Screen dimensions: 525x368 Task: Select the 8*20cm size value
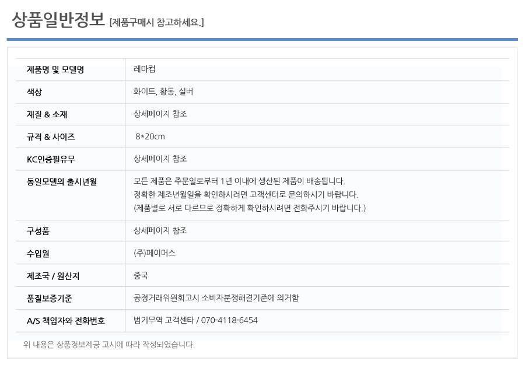(150, 136)
